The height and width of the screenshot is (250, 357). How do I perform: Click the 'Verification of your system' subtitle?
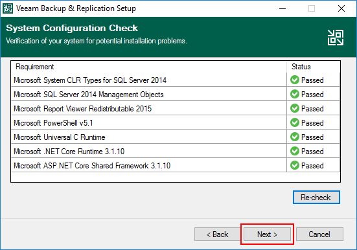click(x=97, y=41)
